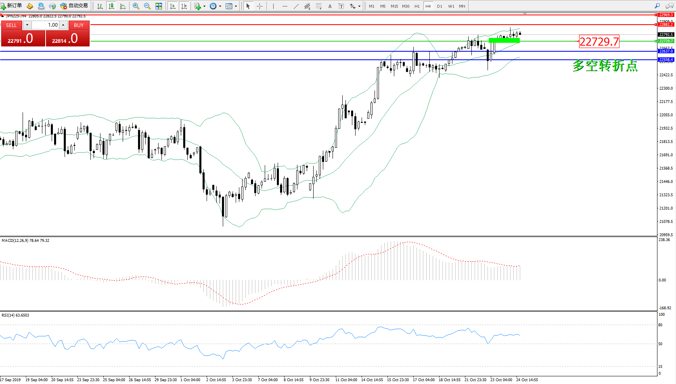Expand the indicators list dropdown arrow
The height and width of the screenshot is (384, 676).
204,6
